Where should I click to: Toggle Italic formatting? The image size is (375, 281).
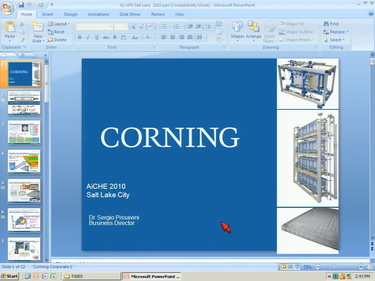click(88, 37)
